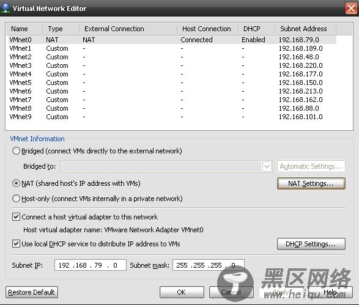This screenshot has height=305, width=359.
Task: Select the VMnet3 row
Action: click(172, 65)
